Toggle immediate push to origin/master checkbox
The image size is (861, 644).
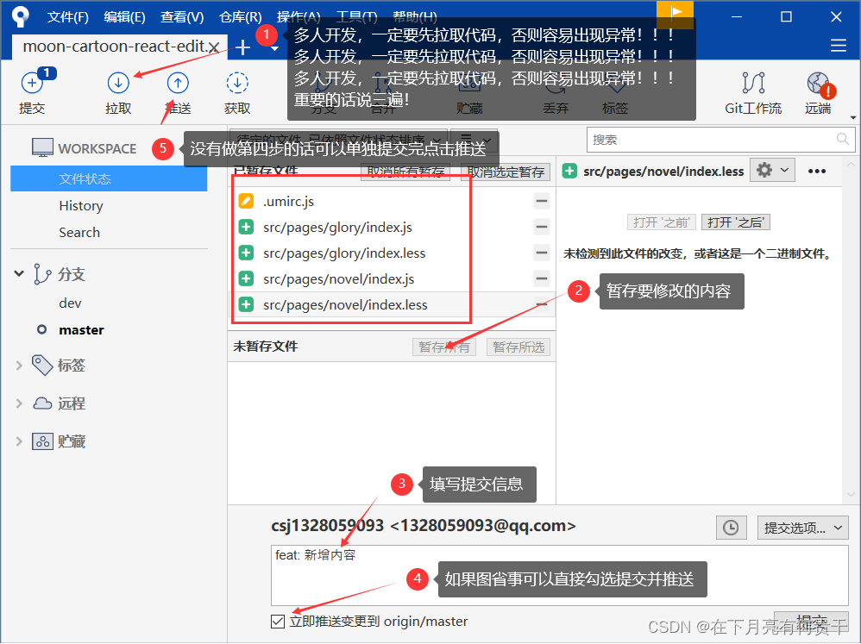tap(278, 621)
